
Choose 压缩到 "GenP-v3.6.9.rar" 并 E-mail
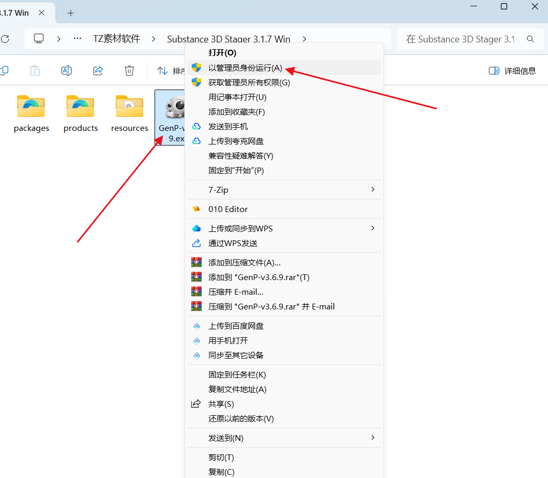tap(284, 307)
